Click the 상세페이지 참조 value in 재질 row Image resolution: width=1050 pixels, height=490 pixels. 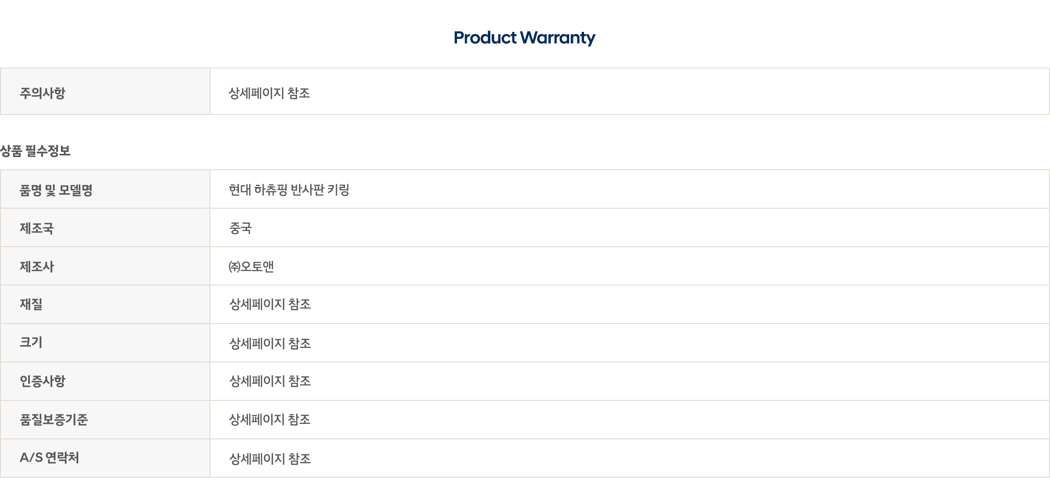(x=270, y=304)
